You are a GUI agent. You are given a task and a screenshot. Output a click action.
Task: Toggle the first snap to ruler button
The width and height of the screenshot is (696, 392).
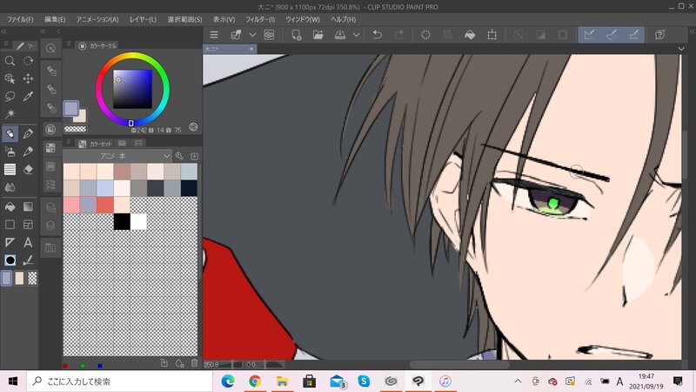click(x=589, y=35)
